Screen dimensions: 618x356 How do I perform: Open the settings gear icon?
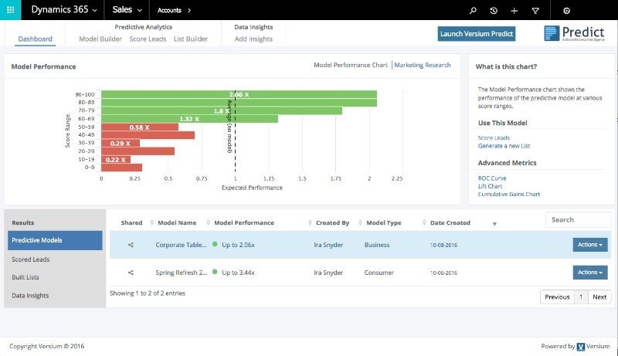click(x=566, y=11)
